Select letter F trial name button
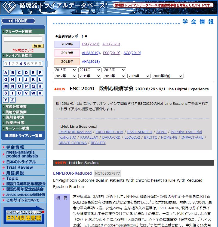 [40, 73]
